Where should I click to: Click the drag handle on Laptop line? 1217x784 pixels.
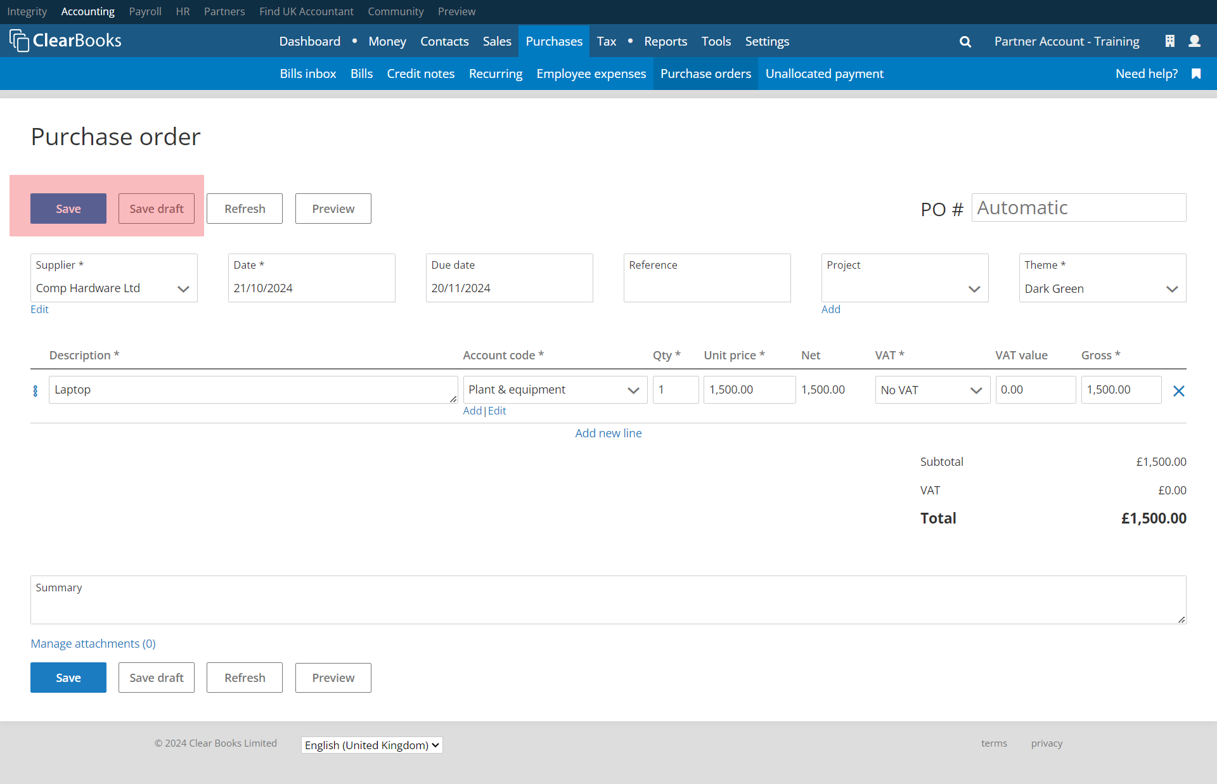[35, 391]
